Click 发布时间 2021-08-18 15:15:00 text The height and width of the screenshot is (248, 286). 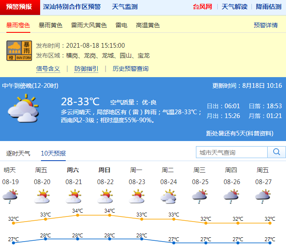80,46
